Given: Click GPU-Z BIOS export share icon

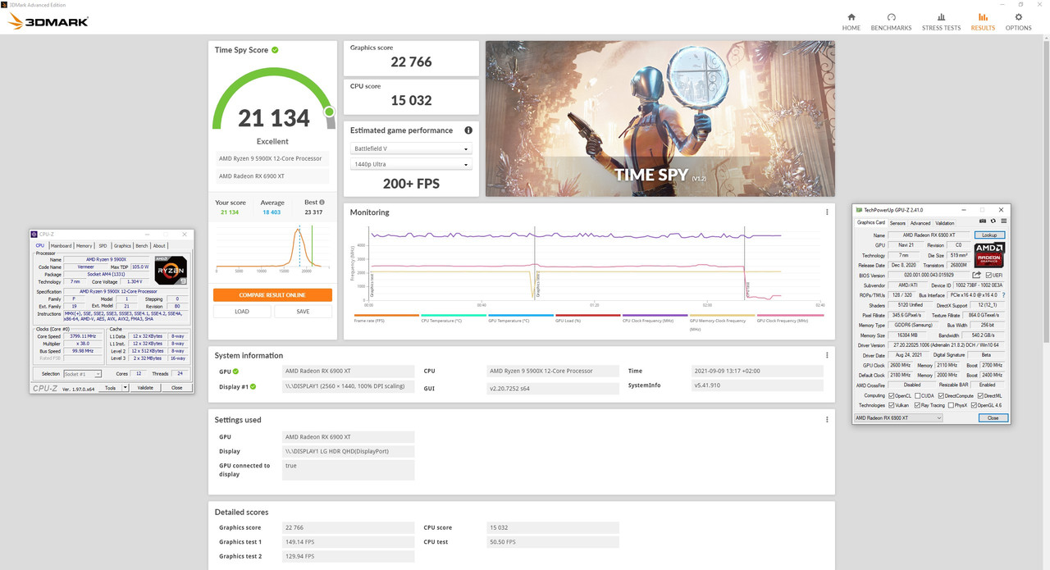Looking at the screenshot, I should [x=977, y=275].
